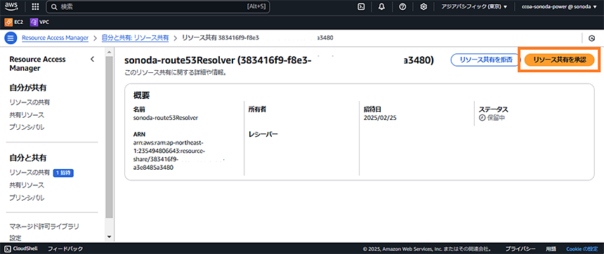Open 共有リソース under 自分と共有
Screen dimensions: 604x254
27,185
